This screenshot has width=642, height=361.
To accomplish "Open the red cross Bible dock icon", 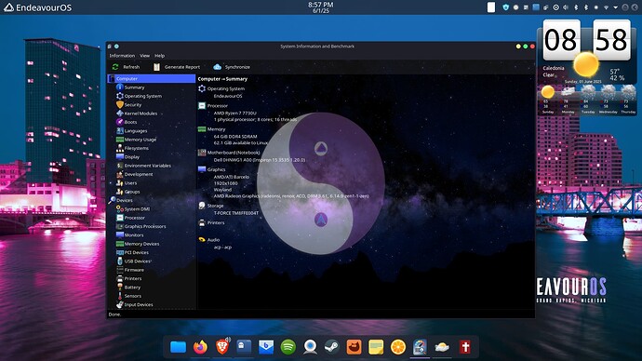I will (464, 347).
